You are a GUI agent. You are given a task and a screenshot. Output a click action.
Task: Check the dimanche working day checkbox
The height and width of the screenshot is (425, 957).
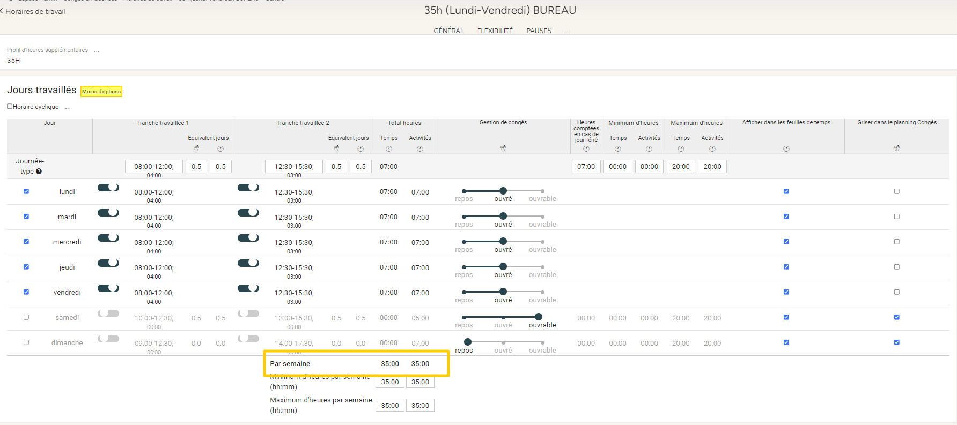coord(26,342)
